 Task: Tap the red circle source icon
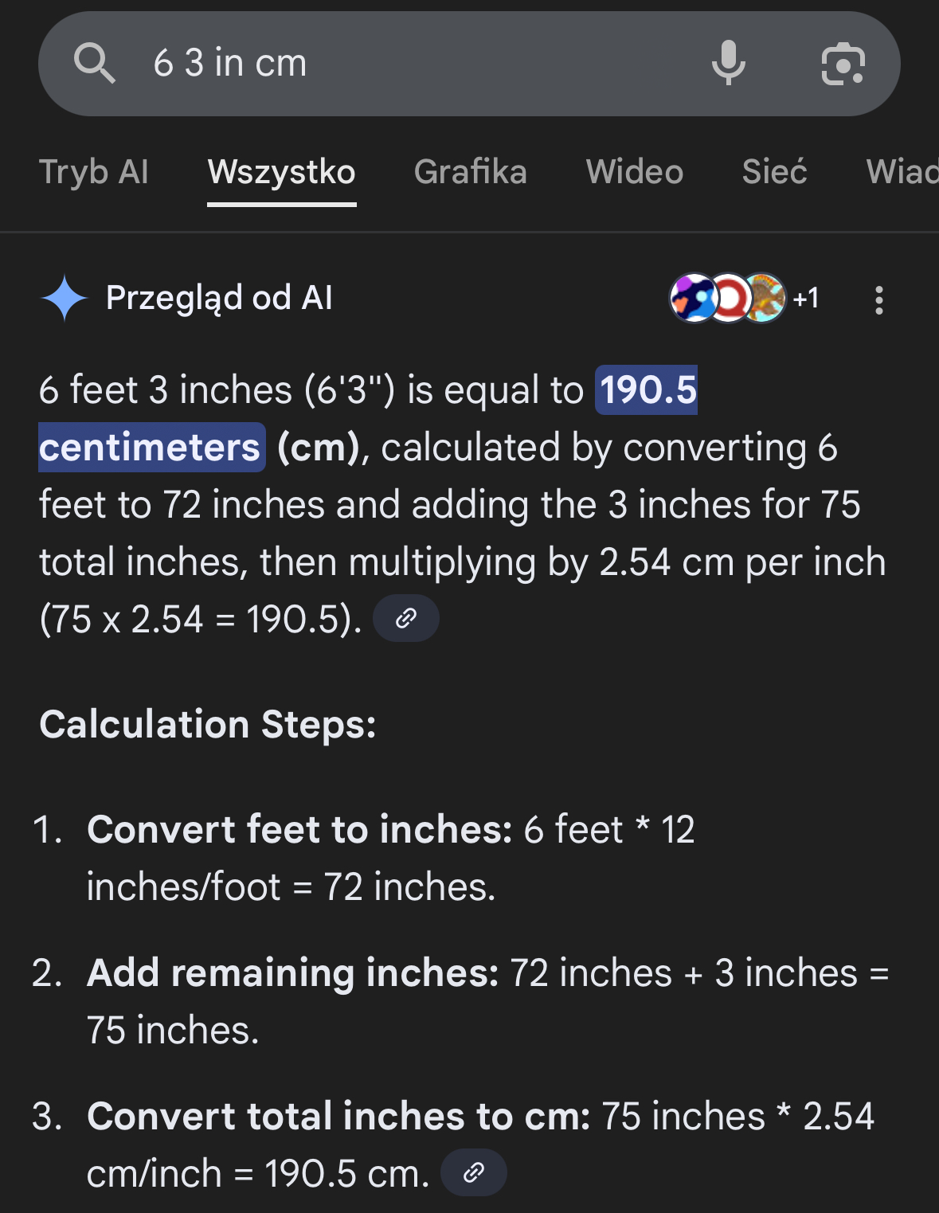point(728,298)
